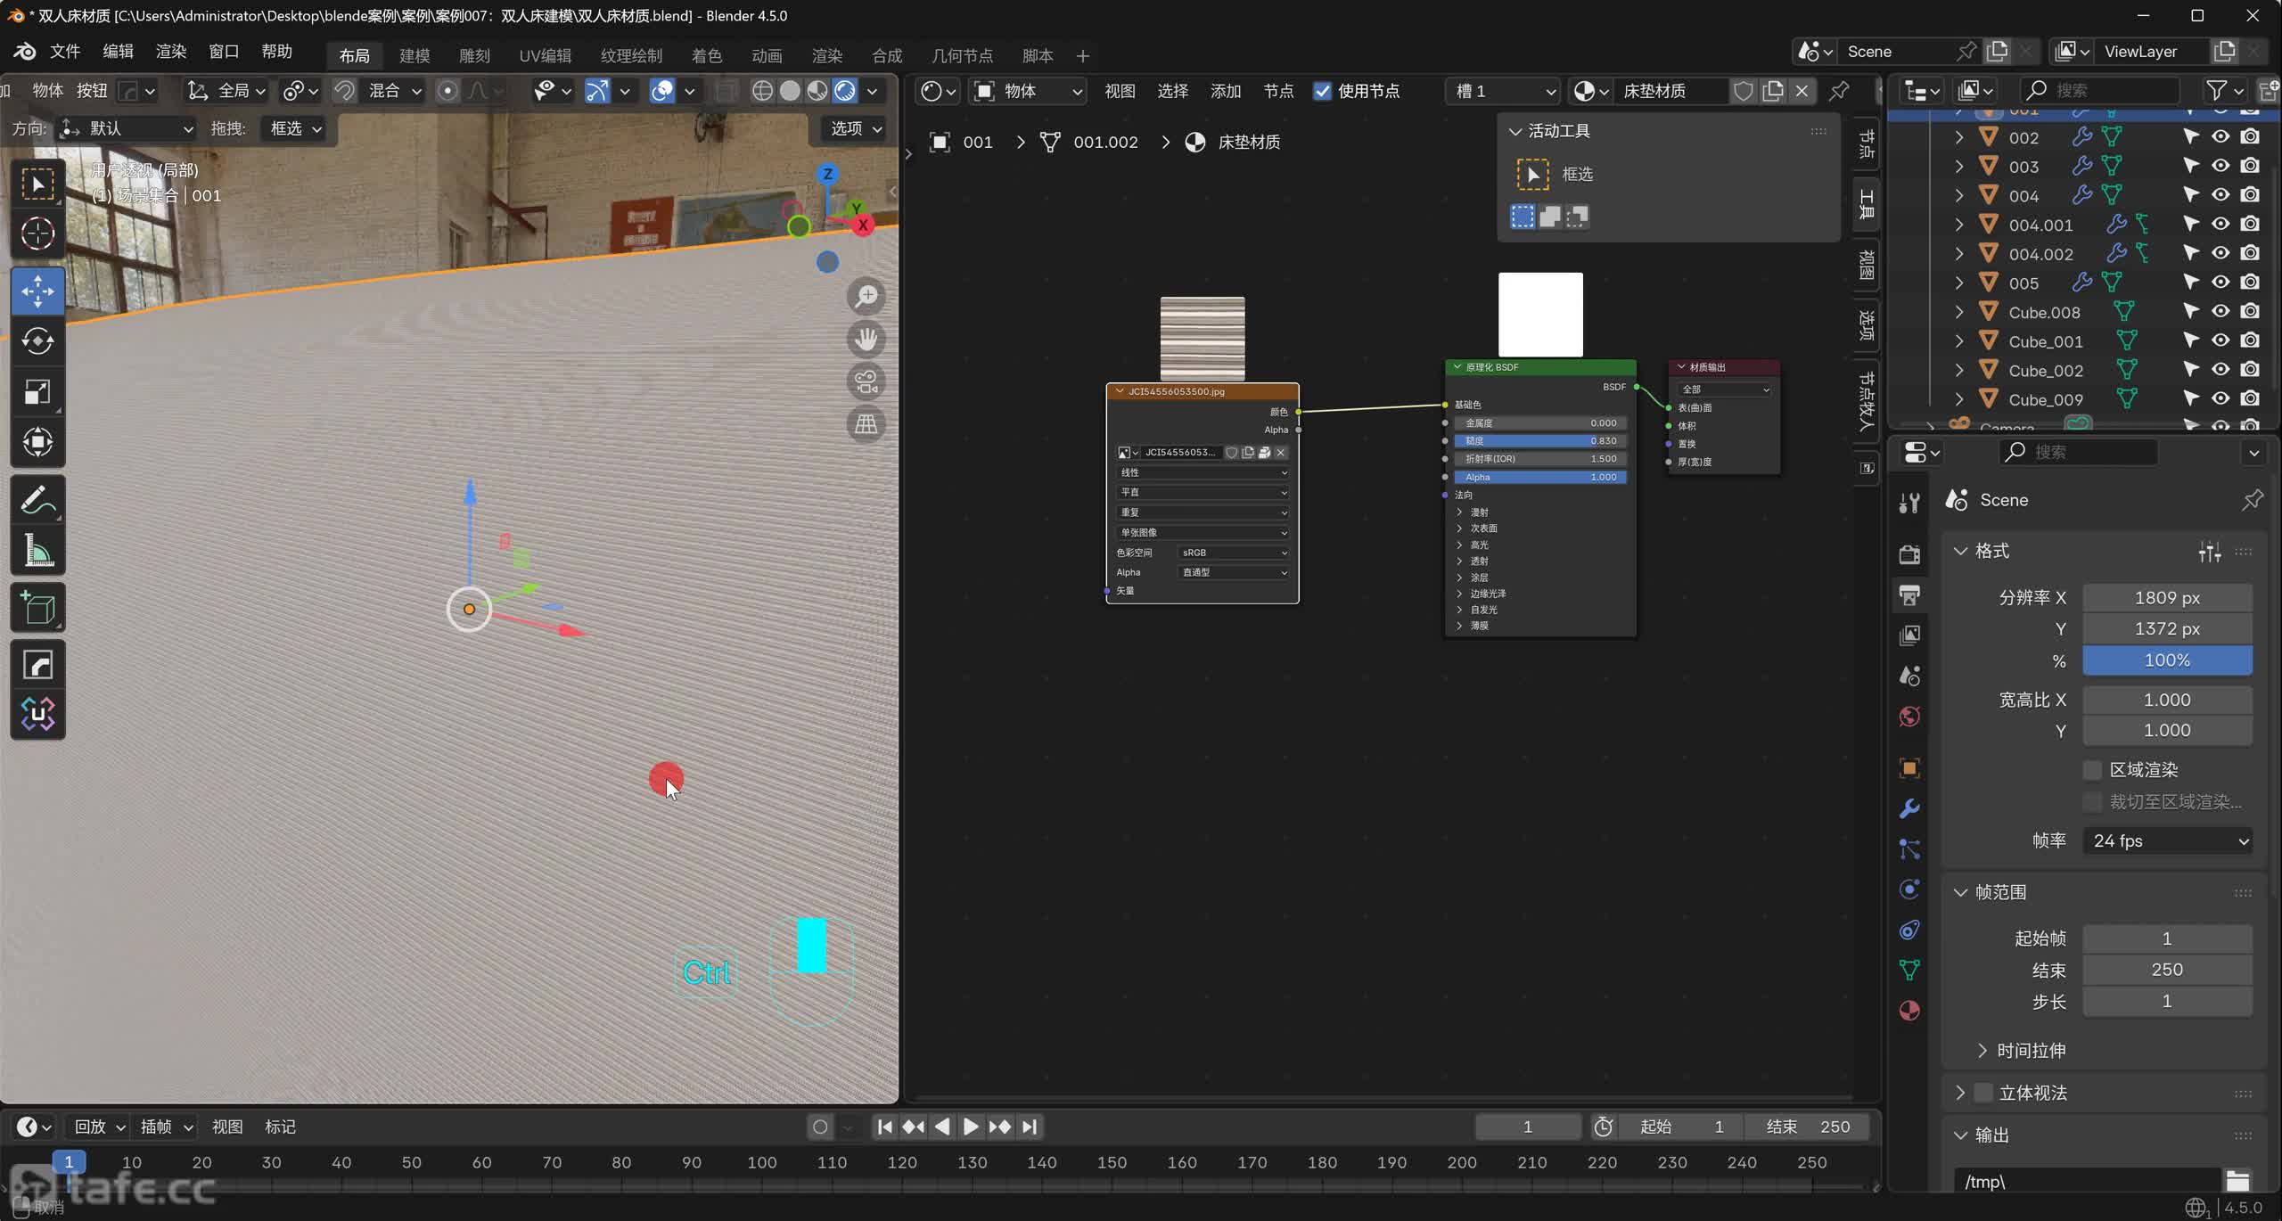Activate the Measure tool

click(37, 552)
